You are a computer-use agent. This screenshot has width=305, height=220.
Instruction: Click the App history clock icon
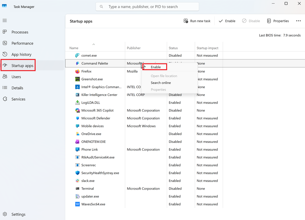coord(5,54)
